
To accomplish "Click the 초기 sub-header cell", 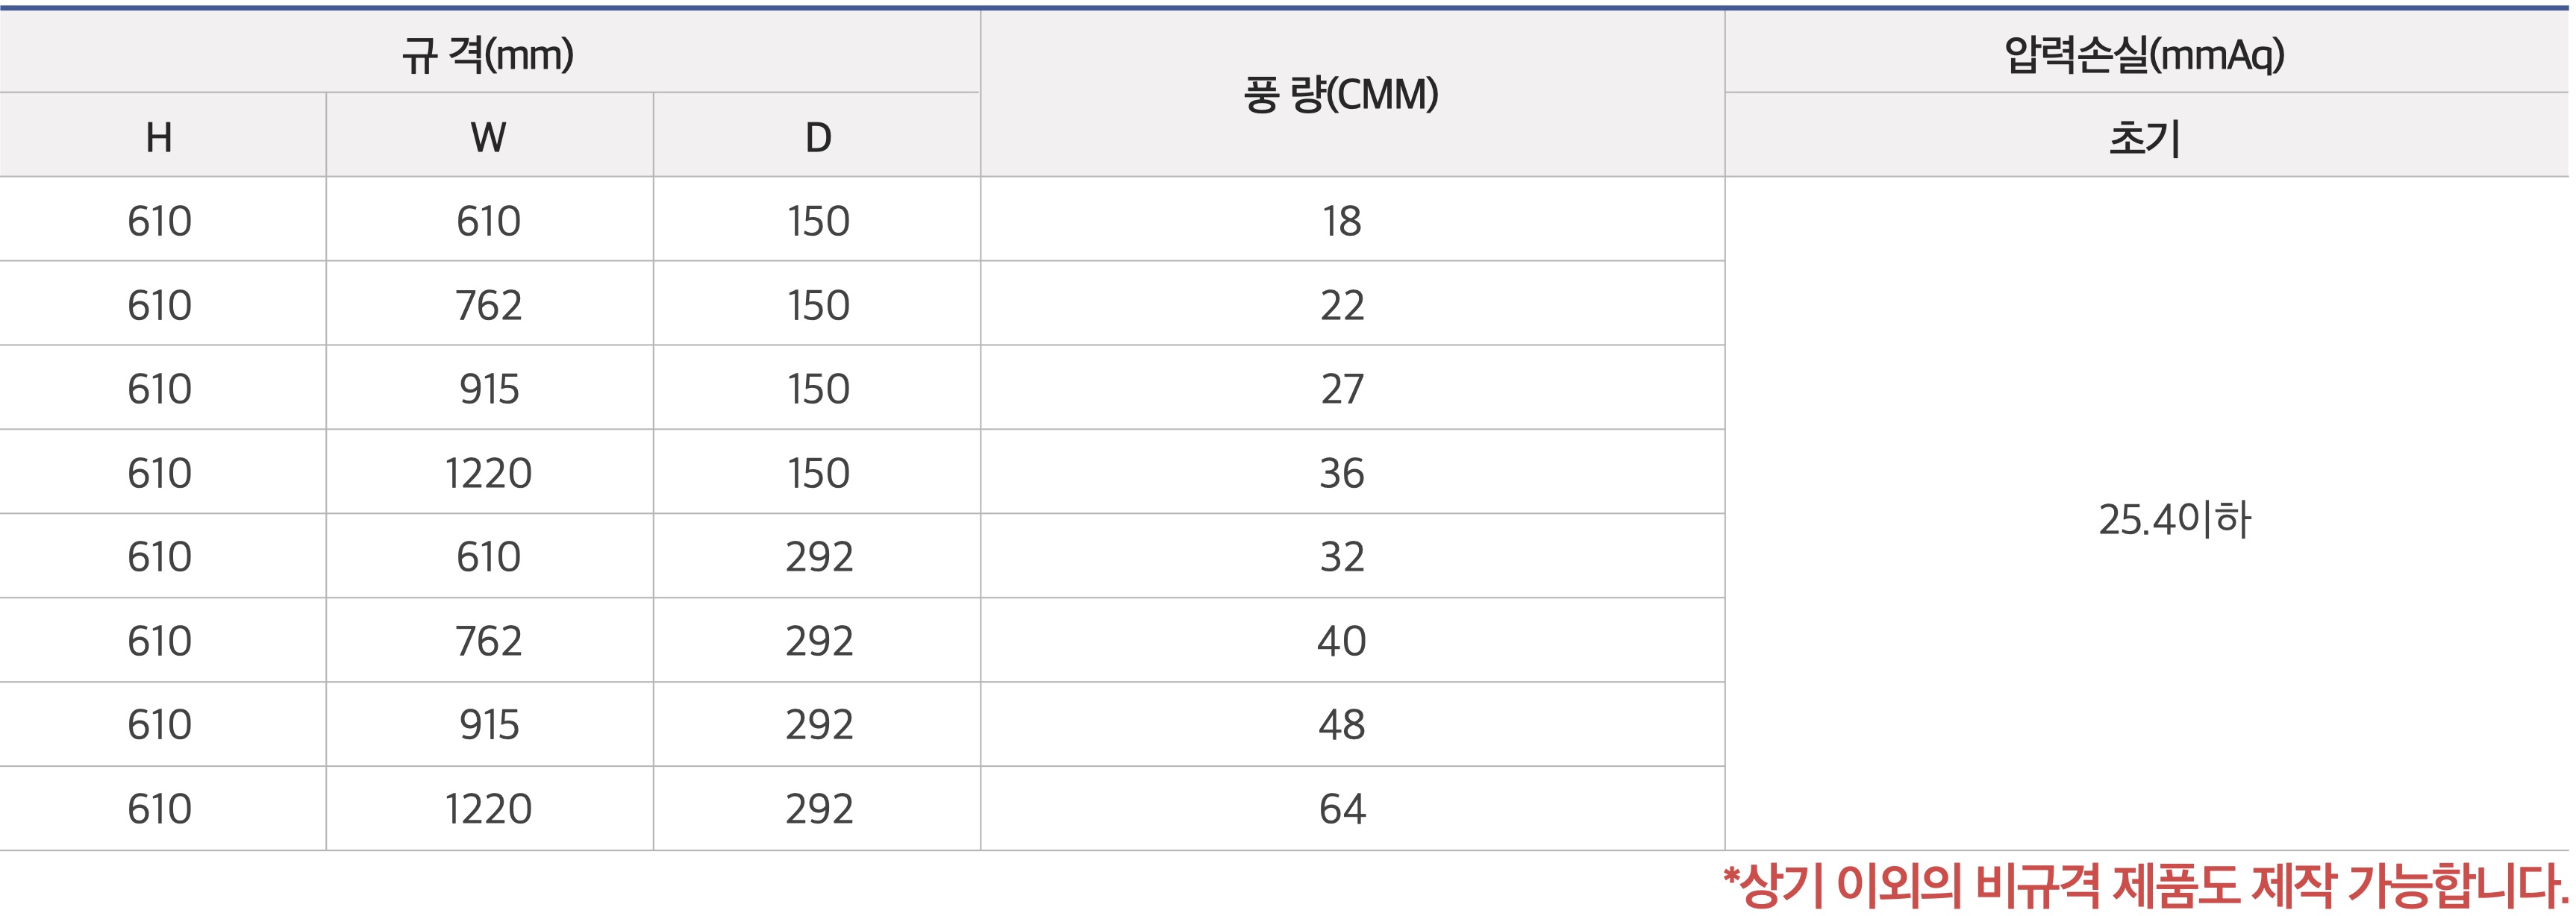I will (x=2145, y=137).
